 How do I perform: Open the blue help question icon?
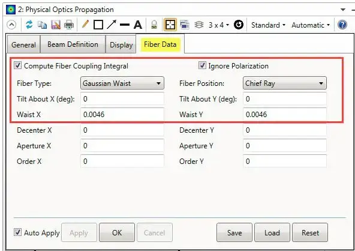342,25
